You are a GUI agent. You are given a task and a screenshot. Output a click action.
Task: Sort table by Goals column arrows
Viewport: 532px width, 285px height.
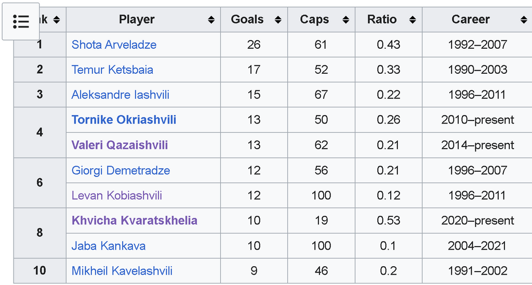(x=278, y=20)
